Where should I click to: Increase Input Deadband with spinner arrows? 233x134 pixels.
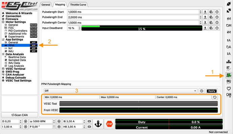pos(80,27)
